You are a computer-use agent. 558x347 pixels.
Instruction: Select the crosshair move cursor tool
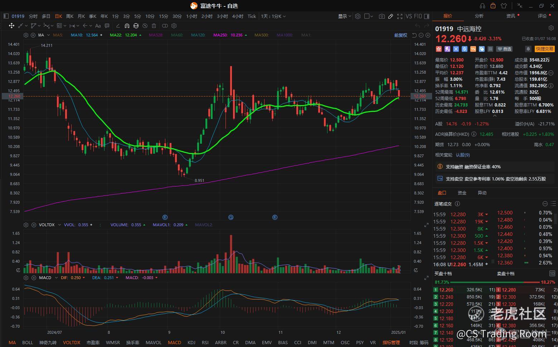11,26
